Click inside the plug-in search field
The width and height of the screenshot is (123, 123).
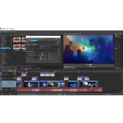(8, 34)
